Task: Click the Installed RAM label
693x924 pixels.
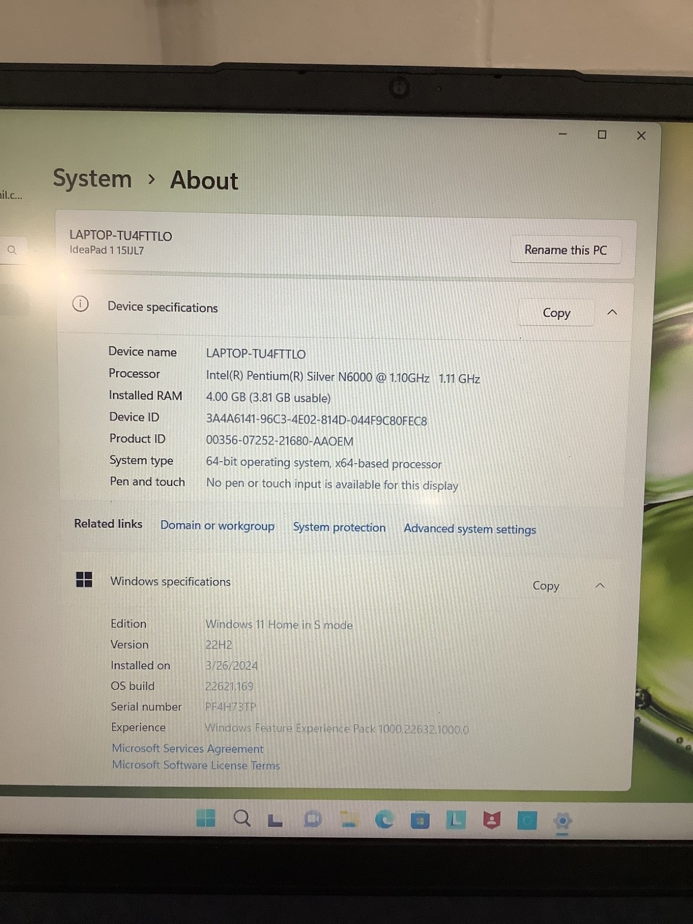Action: tap(146, 396)
